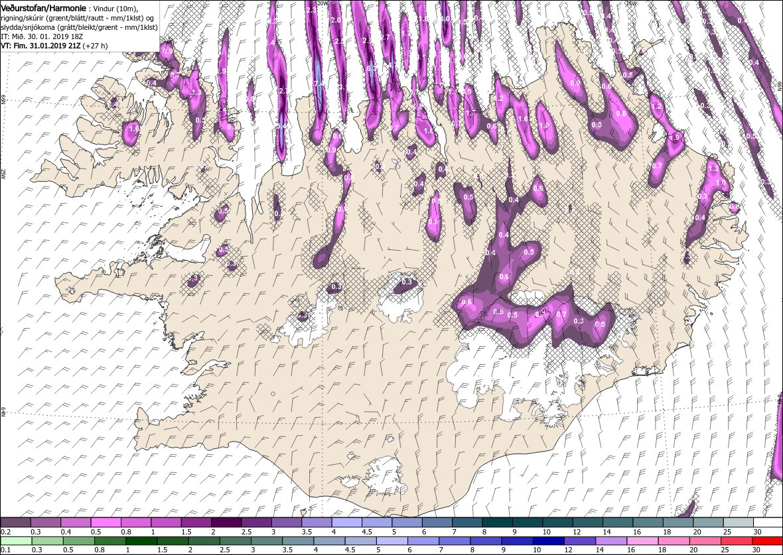This screenshot has width=783, height=555.
Task: Pick the 0.5–0.8 green swatch in lower legend
Action: coord(79,541)
